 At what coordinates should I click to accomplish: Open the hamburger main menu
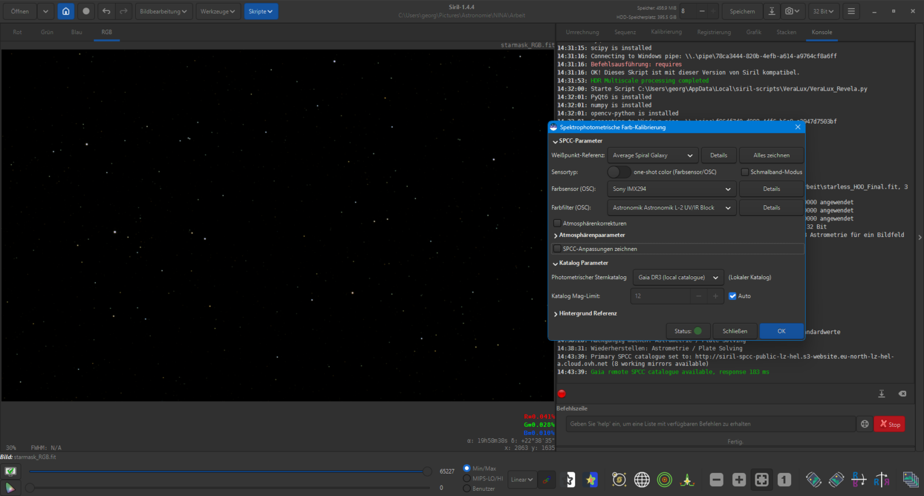tap(851, 11)
